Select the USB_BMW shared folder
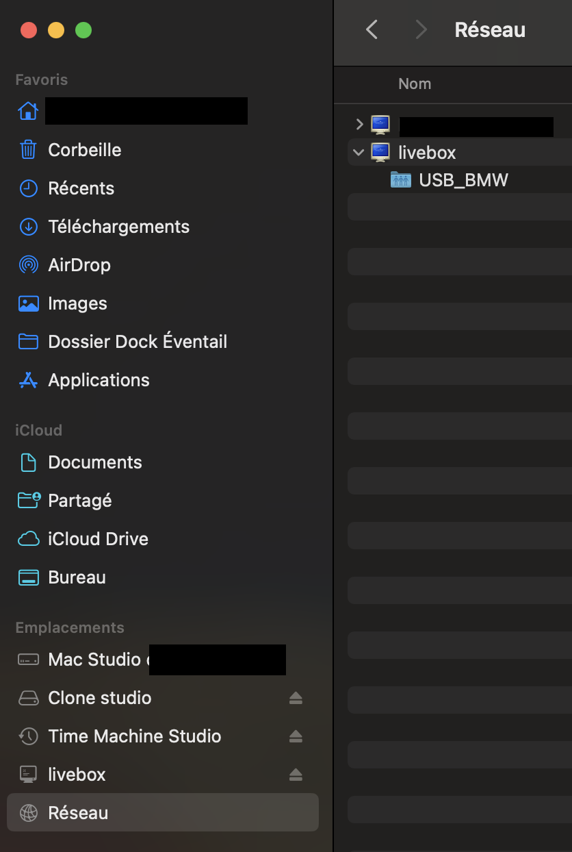 (463, 180)
